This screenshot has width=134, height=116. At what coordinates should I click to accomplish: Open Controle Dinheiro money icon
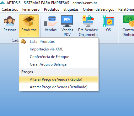pyautogui.click(x=129, y=21)
